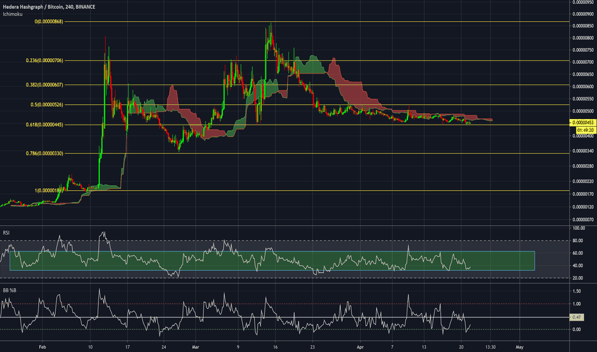The width and height of the screenshot is (597, 352).
Task: Click the yellow current price tag 0.00000453
Action: [x=582, y=122]
